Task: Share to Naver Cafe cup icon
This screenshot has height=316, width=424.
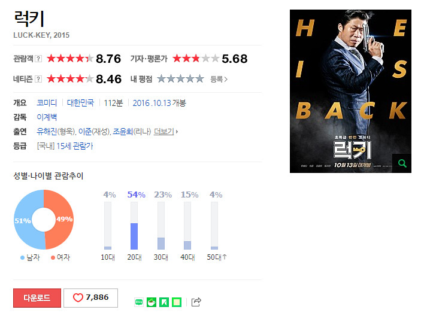Action: point(152,302)
